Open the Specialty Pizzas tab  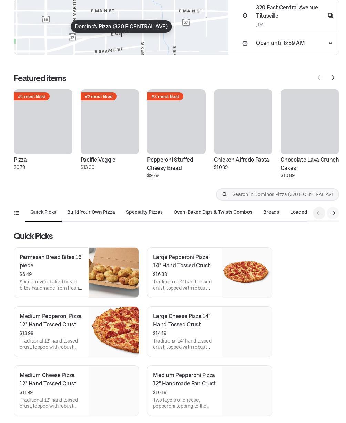[144, 212]
